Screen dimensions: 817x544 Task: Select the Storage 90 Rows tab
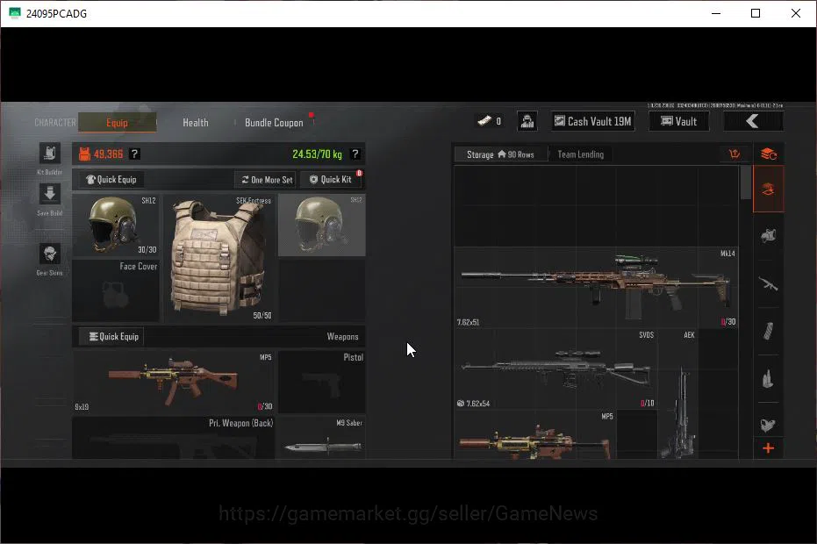[x=501, y=154]
